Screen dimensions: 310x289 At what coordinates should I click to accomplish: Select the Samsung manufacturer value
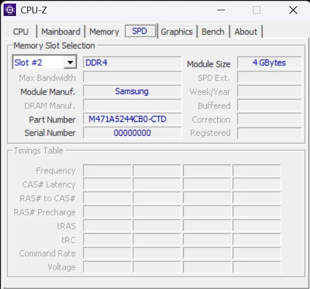coord(132,91)
